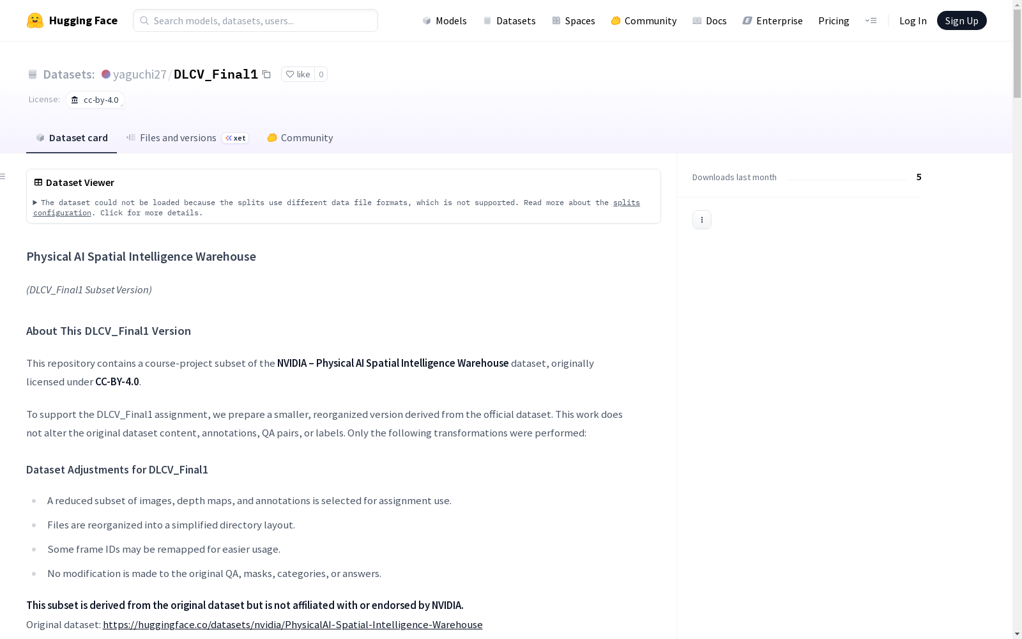Select the Dataset card tab
Viewport: 1022px width, 639px height.
(72, 138)
